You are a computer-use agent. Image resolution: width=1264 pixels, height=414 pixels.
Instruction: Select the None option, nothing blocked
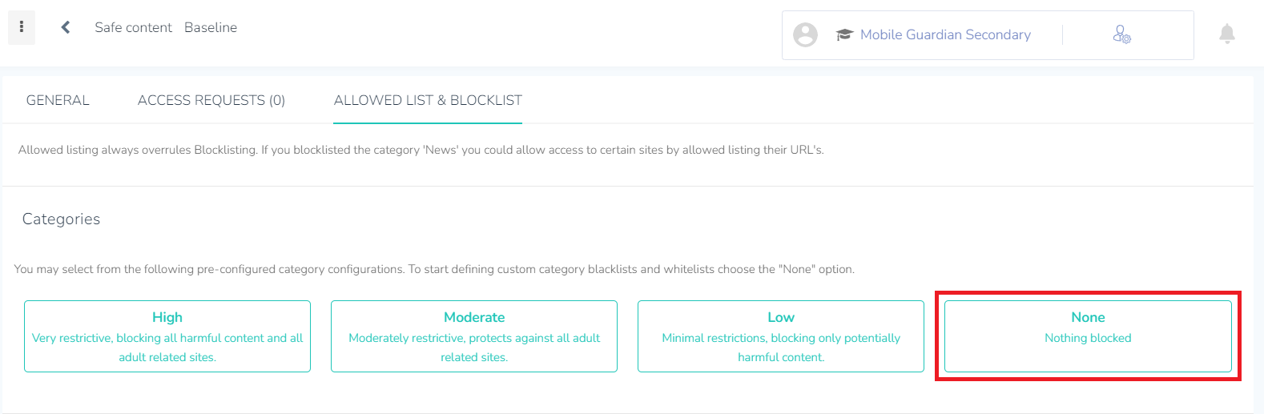1088,336
